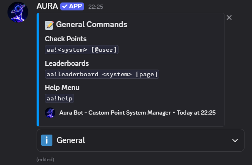The width and height of the screenshot is (252, 165).
Task: Click the aa!<system> [@user] code block
Action: coord(82,50)
